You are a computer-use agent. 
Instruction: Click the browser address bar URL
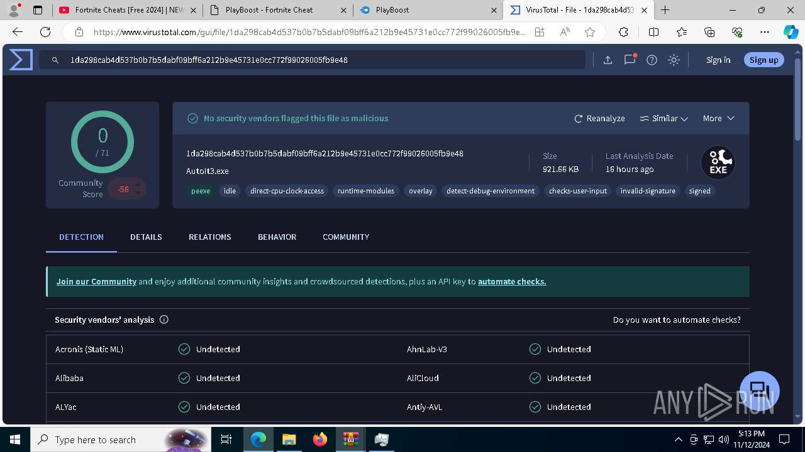pos(309,32)
